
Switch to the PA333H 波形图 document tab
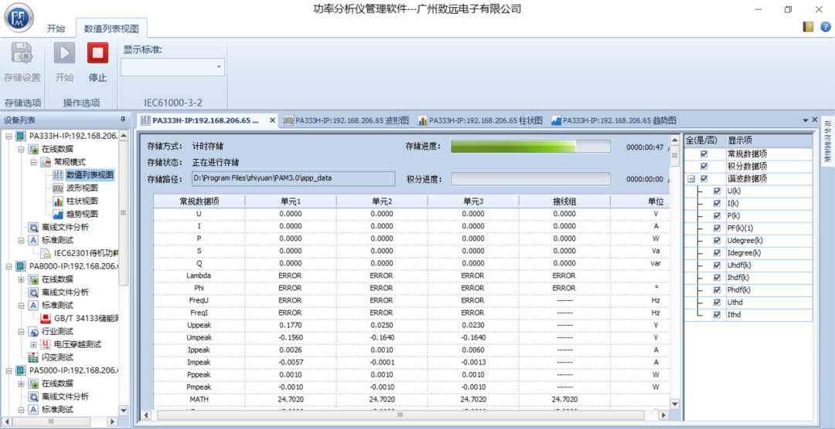click(346, 120)
